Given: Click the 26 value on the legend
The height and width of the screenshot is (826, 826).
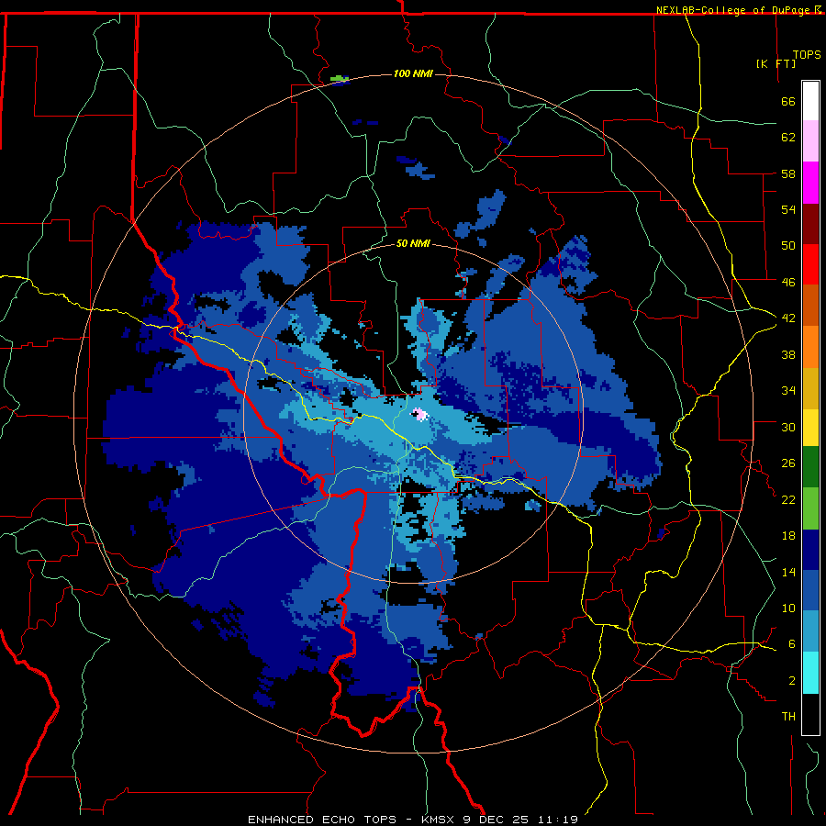Looking at the screenshot, I should coord(788,463).
